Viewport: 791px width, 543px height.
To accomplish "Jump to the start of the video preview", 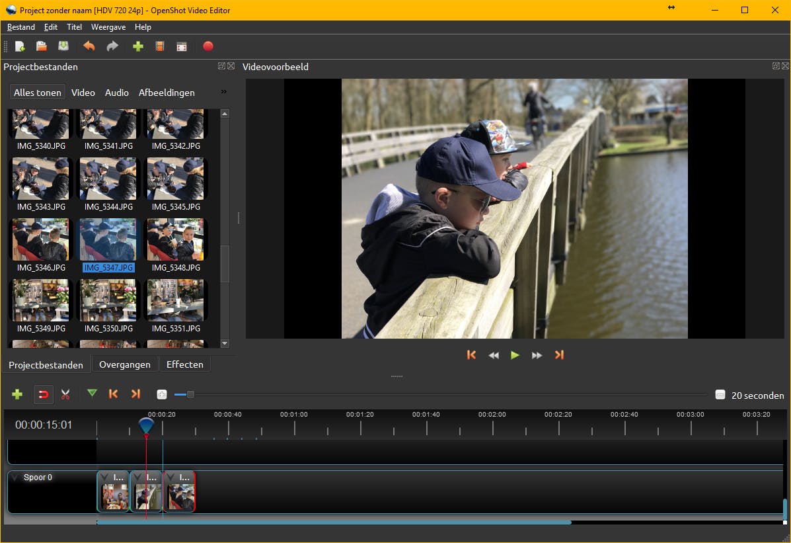I will click(471, 355).
